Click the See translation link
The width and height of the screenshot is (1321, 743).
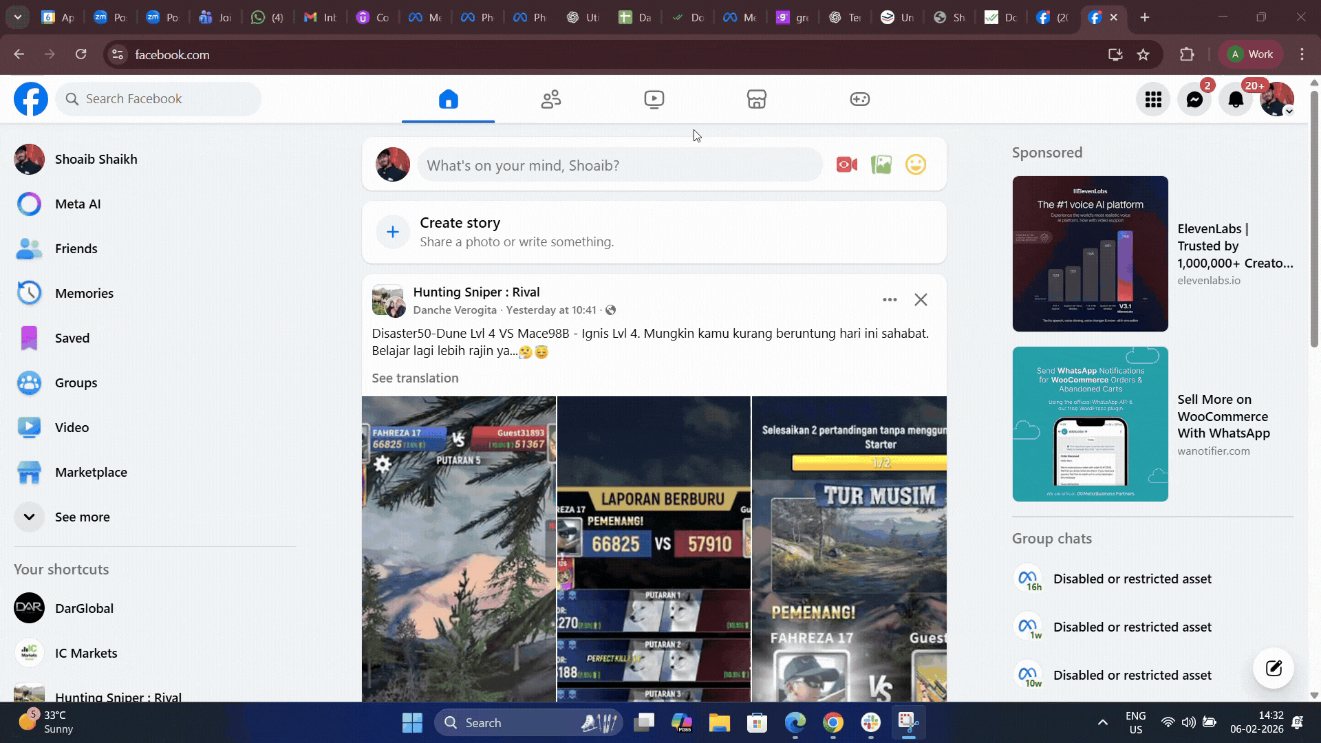415,378
